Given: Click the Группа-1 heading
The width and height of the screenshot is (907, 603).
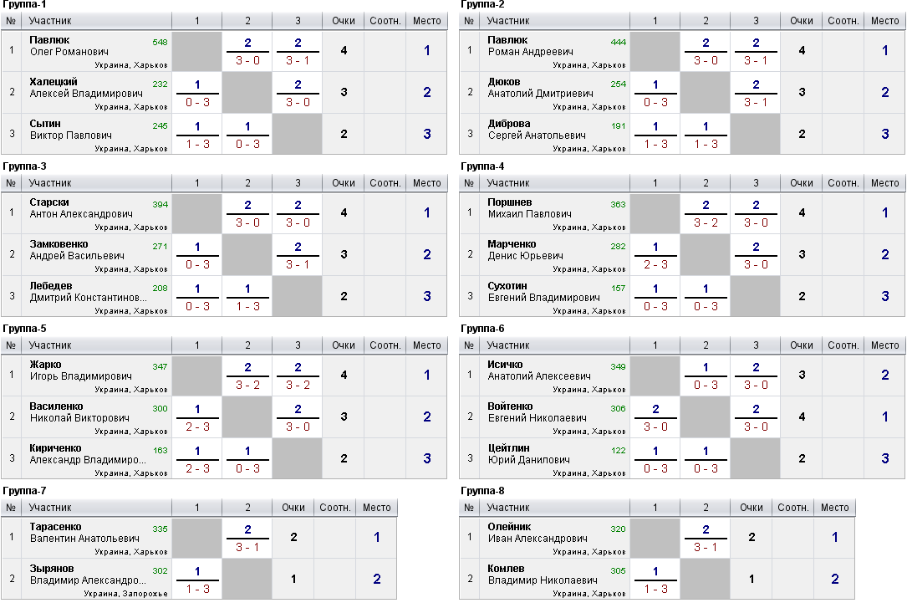Looking at the screenshot, I should coord(24,5).
